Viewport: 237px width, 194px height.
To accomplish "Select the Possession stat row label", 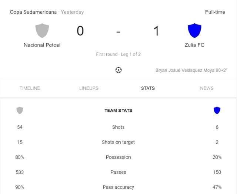I will point(118,157).
